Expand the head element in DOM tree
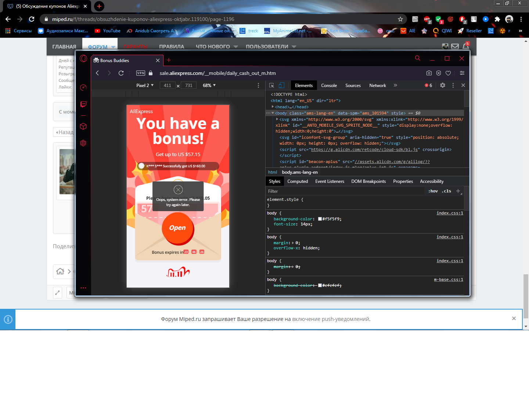This screenshot has height=412, width=529. pos(273,107)
